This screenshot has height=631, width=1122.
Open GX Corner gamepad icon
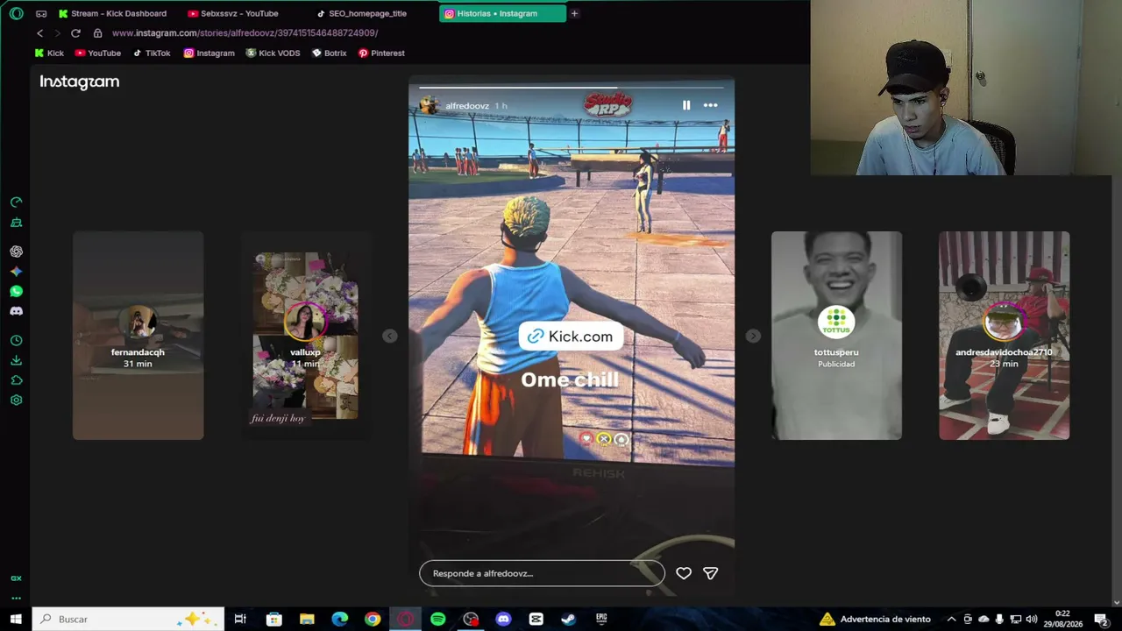pos(41,13)
